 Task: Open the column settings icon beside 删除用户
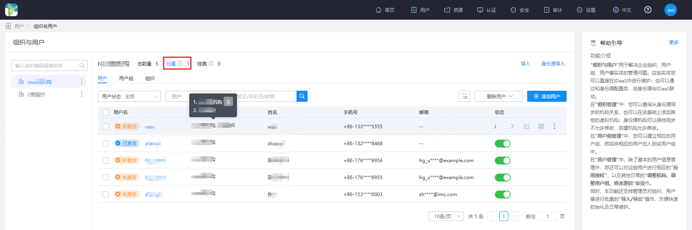pos(464,96)
